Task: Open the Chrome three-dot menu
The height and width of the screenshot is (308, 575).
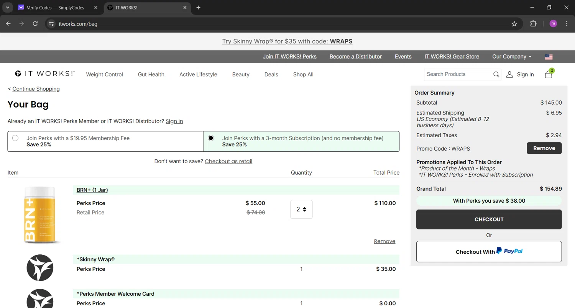Action: click(567, 24)
